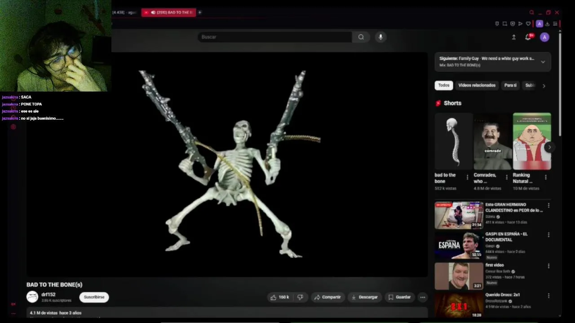The height and width of the screenshot is (323, 575).
Task: Click the video title BAD TO THE BONE(s)
Action: coord(54,284)
